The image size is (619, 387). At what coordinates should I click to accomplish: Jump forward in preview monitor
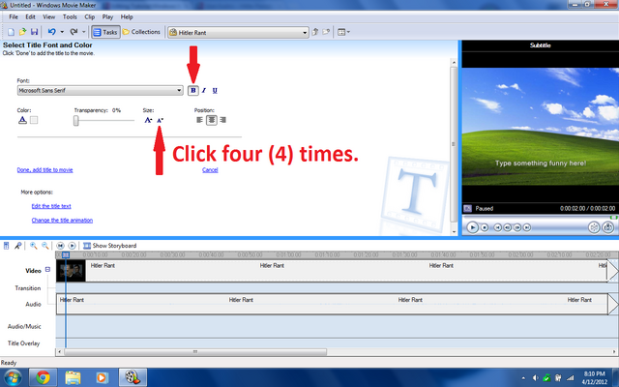[x=526, y=227]
